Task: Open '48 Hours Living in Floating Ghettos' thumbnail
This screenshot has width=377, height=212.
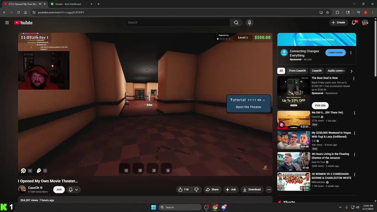Action: click(294, 161)
